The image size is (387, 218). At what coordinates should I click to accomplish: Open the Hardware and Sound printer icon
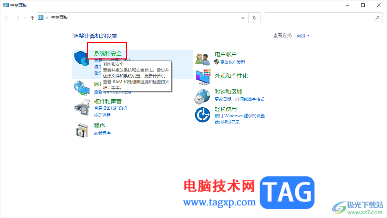click(82, 107)
